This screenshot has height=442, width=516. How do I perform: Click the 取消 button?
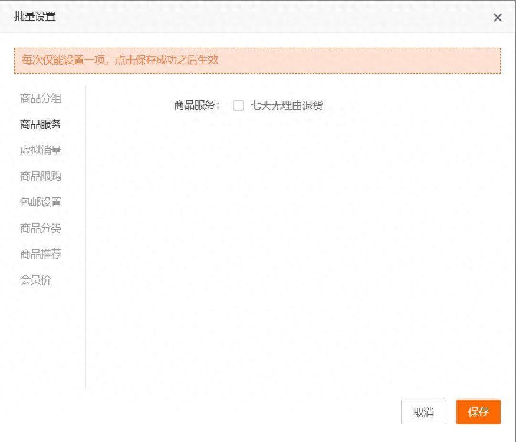click(423, 412)
